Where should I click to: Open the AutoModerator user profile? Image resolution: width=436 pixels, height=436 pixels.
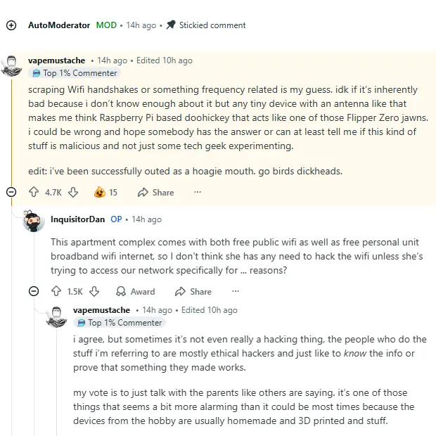pyautogui.click(x=59, y=25)
